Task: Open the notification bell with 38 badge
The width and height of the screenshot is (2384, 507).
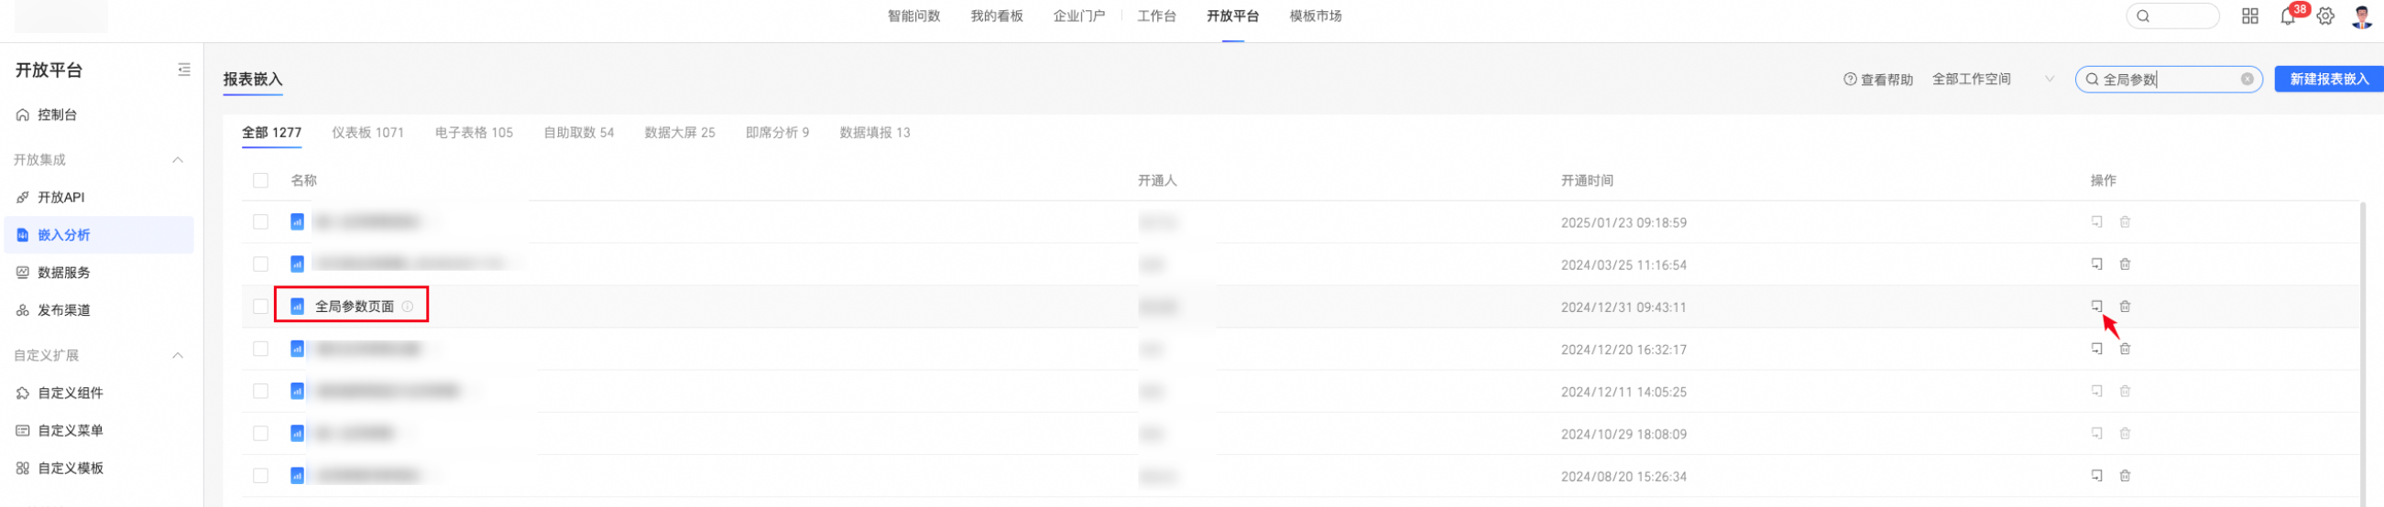Action: [2288, 16]
